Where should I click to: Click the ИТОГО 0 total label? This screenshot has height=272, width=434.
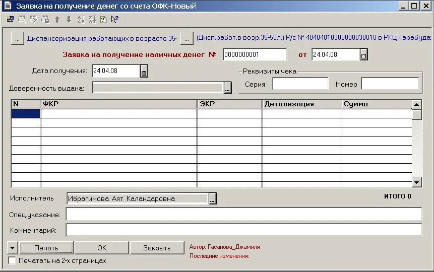(x=398, y=196)
